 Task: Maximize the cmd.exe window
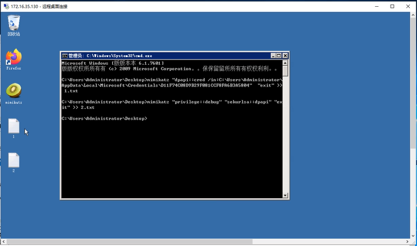279,55
